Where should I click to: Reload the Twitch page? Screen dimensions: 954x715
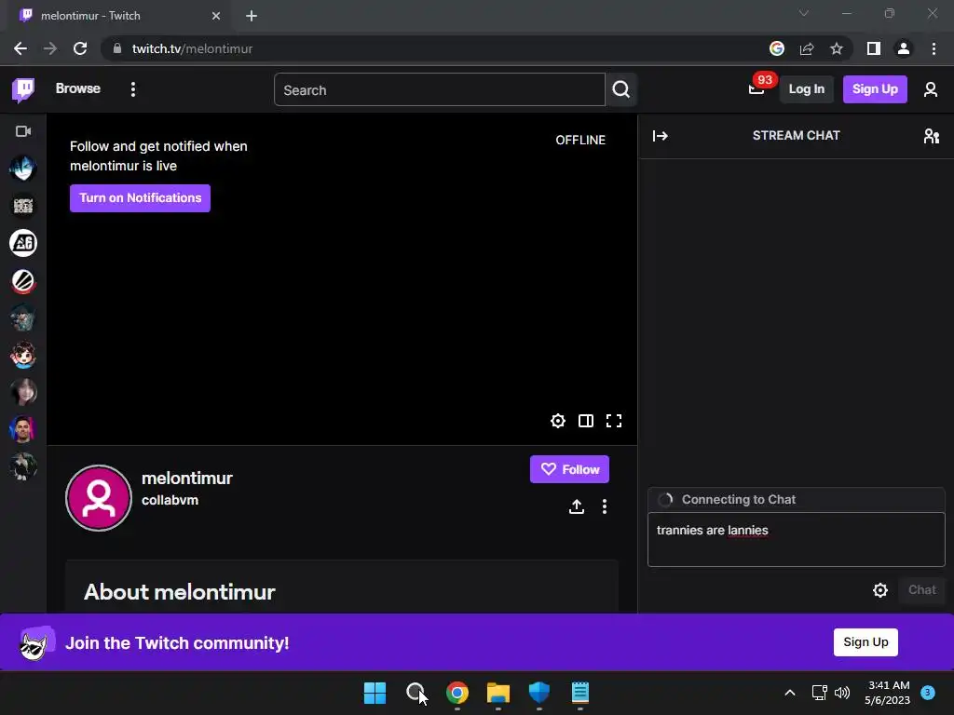[80, 48]
